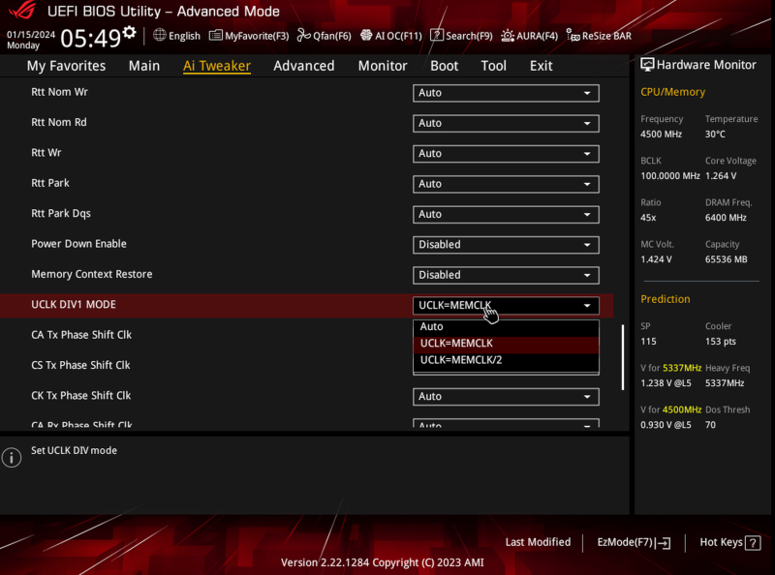The image size is (775, 575).
Task: Click the Hot Keys question mark icon
Action: [753, 543]
